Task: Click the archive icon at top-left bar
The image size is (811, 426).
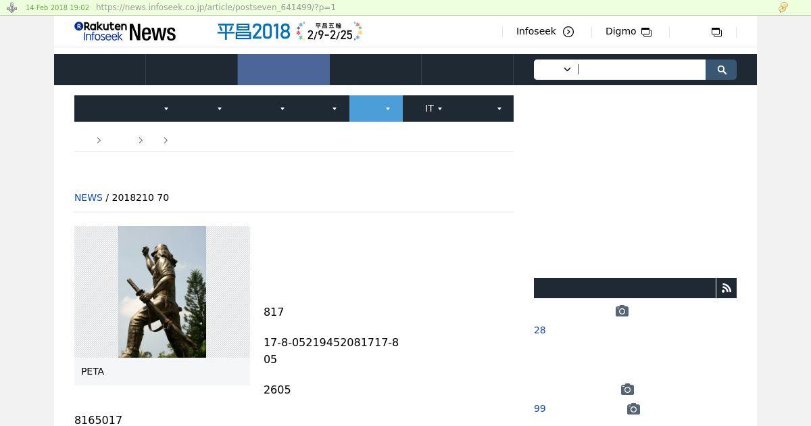Action: tap(11, 7)
